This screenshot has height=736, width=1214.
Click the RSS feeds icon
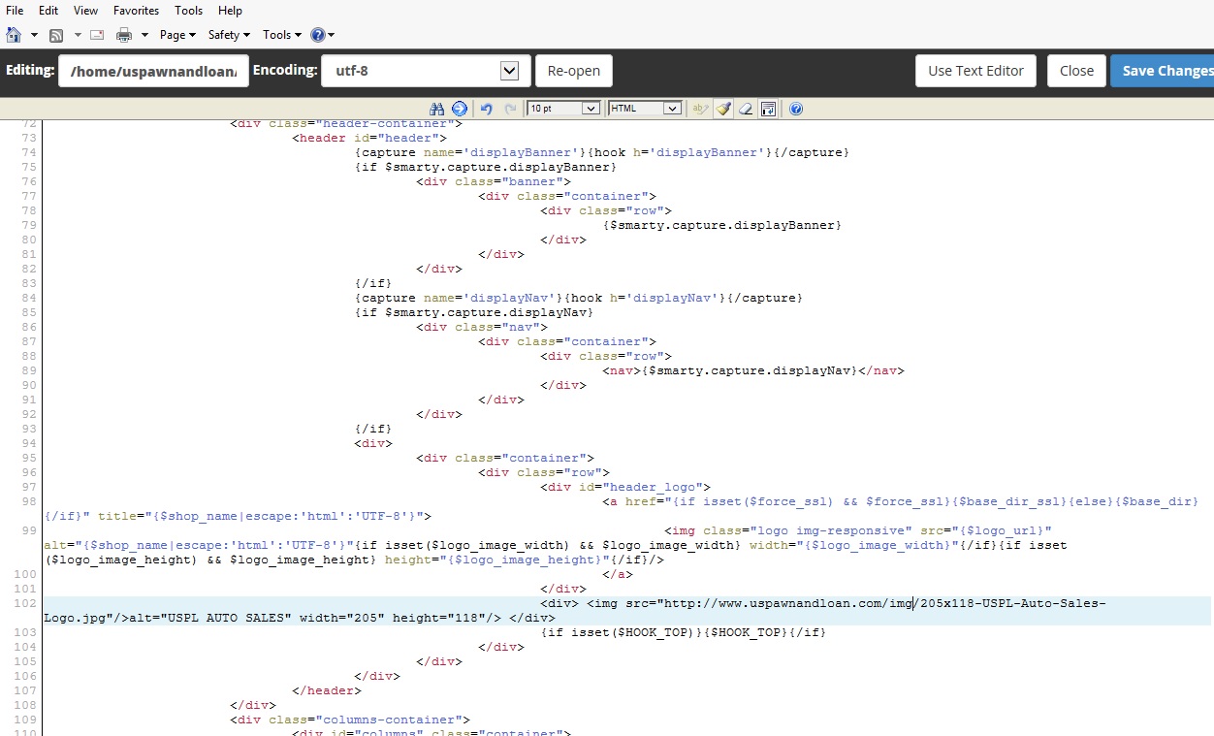click(x=56, y=35)
